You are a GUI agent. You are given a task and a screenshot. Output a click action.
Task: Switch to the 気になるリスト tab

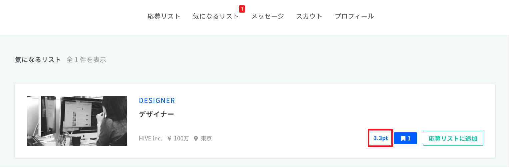coord(216,16)
